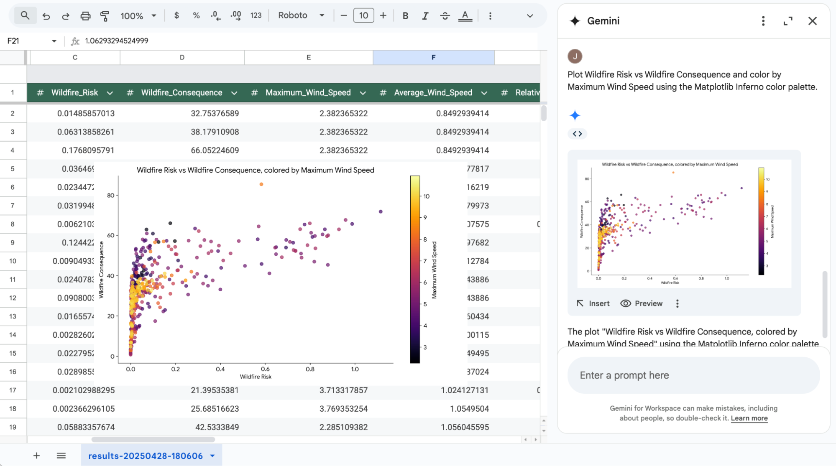Open the Learn more link
836x466 pixels.
tap(749, 418)
